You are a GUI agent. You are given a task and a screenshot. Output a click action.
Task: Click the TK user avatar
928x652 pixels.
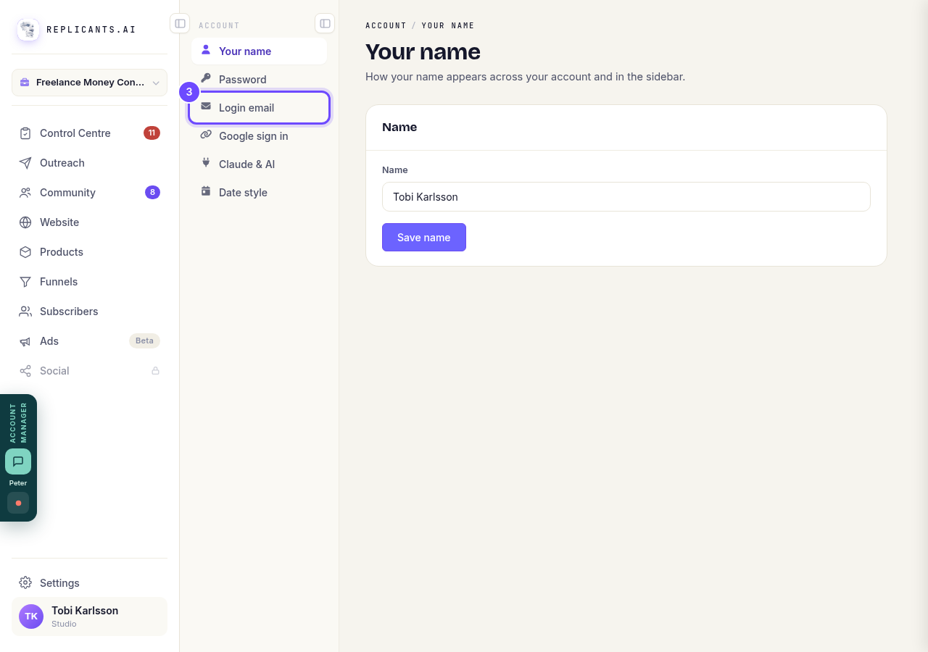click(31, 617)
